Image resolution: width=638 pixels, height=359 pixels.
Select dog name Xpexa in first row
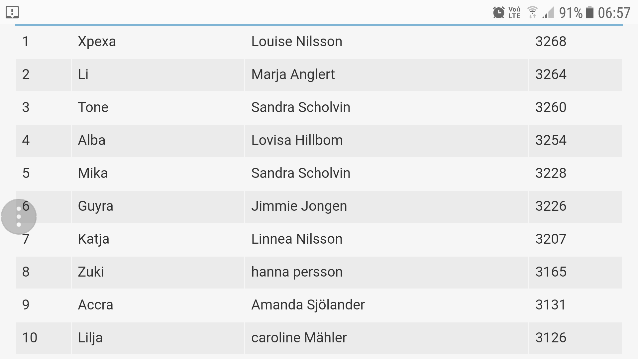point(97,42)
